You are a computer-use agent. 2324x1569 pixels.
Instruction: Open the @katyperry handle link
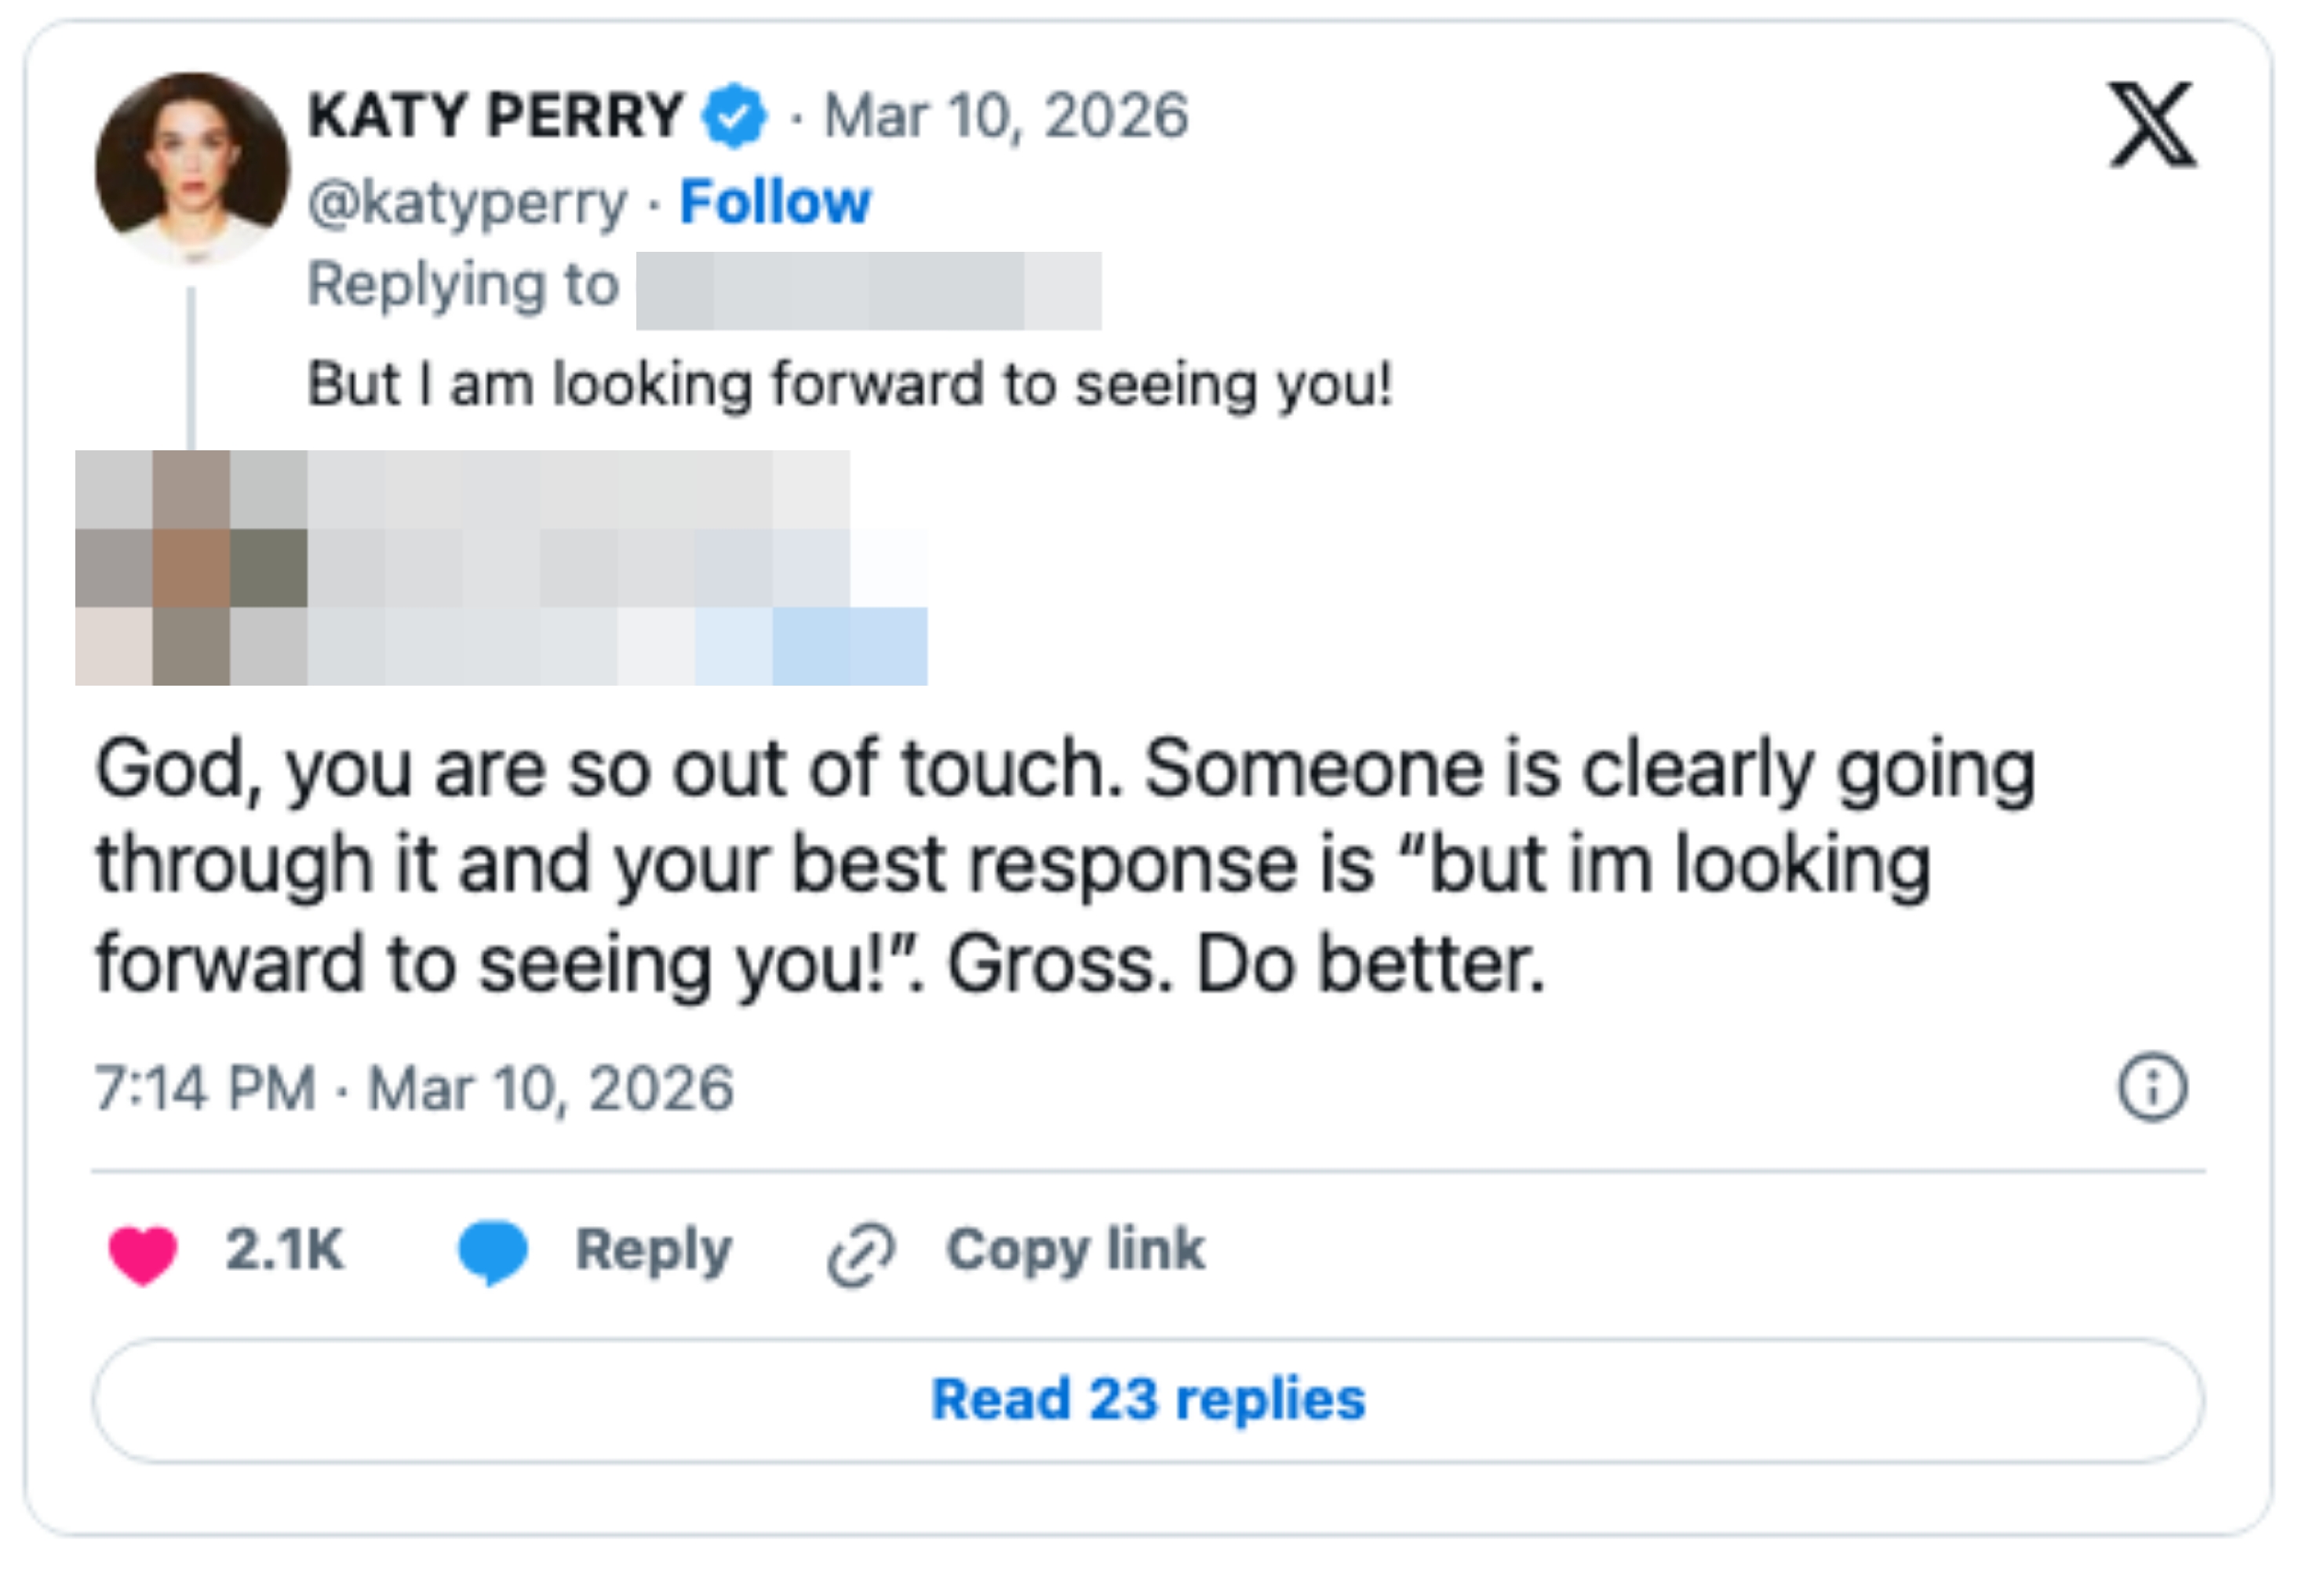pos(461,201)
